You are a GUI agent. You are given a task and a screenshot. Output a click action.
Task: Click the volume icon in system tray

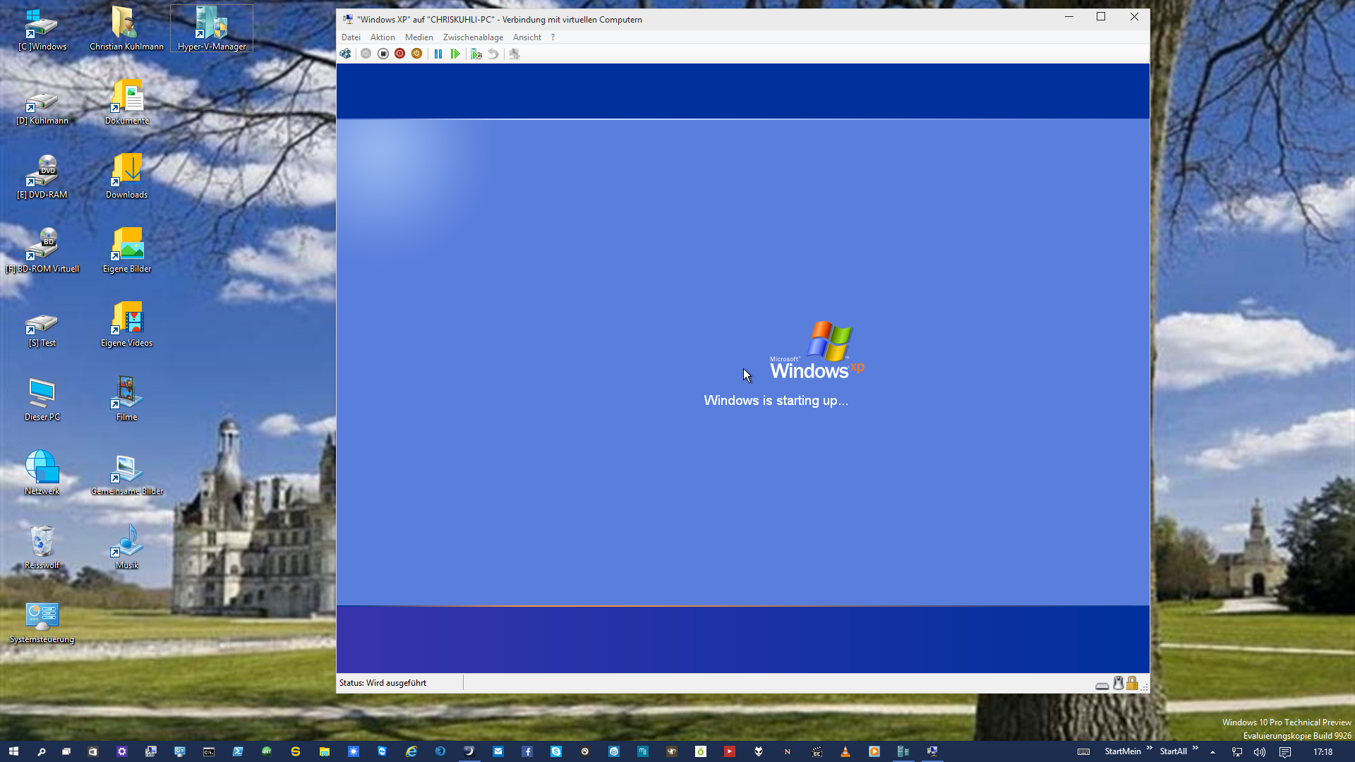(x=1260, y=752)
